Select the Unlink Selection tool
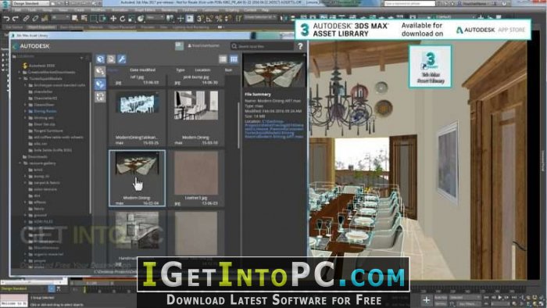The height and width of the screenshot is (308, 547). tap(35, 19)
